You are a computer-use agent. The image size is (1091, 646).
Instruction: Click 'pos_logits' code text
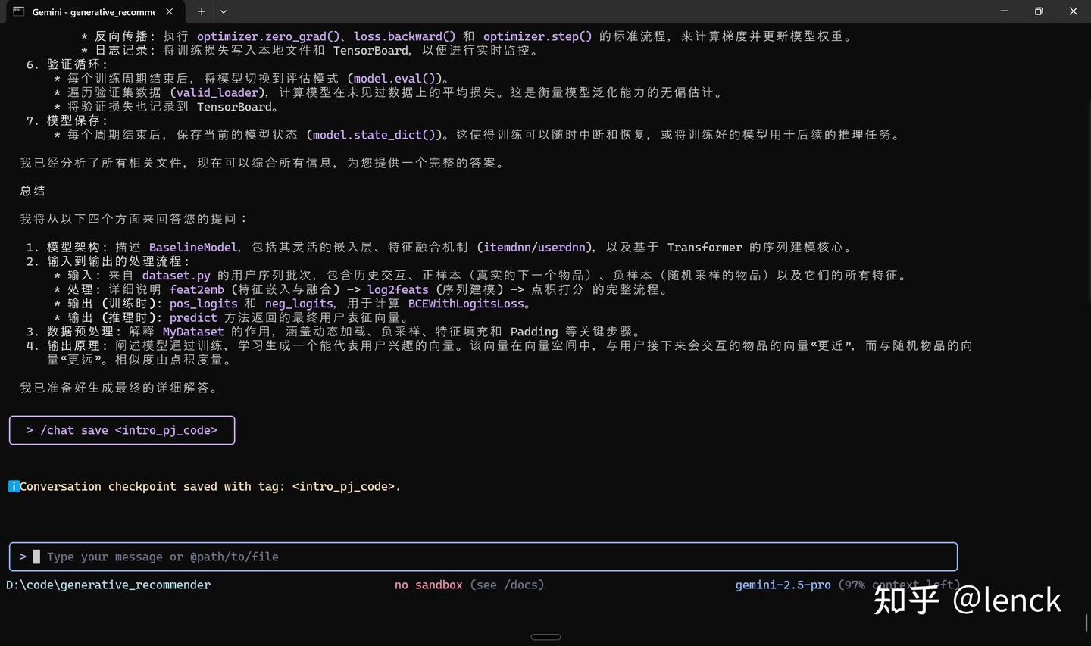[203, 304]
